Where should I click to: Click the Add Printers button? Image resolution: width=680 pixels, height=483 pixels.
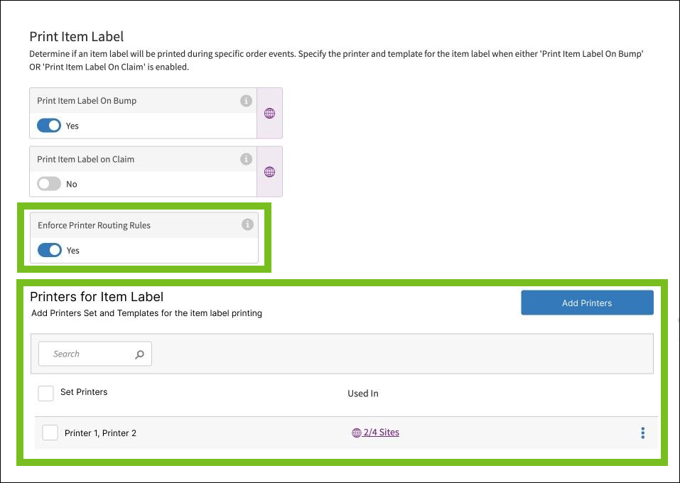coord(587,303)
